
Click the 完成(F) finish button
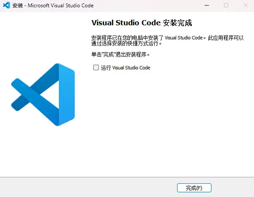194,188
